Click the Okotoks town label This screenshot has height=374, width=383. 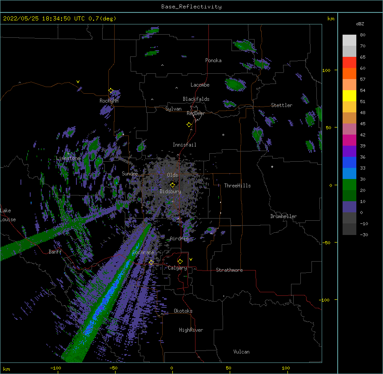coord(183,311)
